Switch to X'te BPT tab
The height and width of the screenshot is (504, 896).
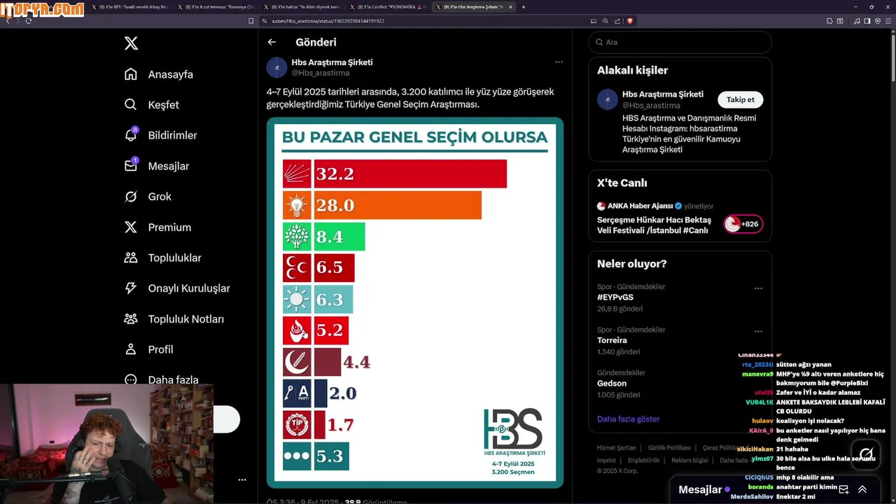129,7
